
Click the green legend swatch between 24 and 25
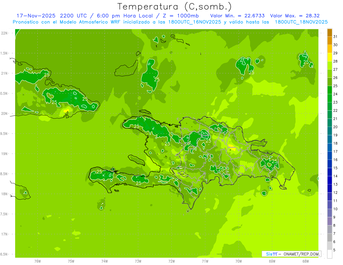click(x=330, y=90)
